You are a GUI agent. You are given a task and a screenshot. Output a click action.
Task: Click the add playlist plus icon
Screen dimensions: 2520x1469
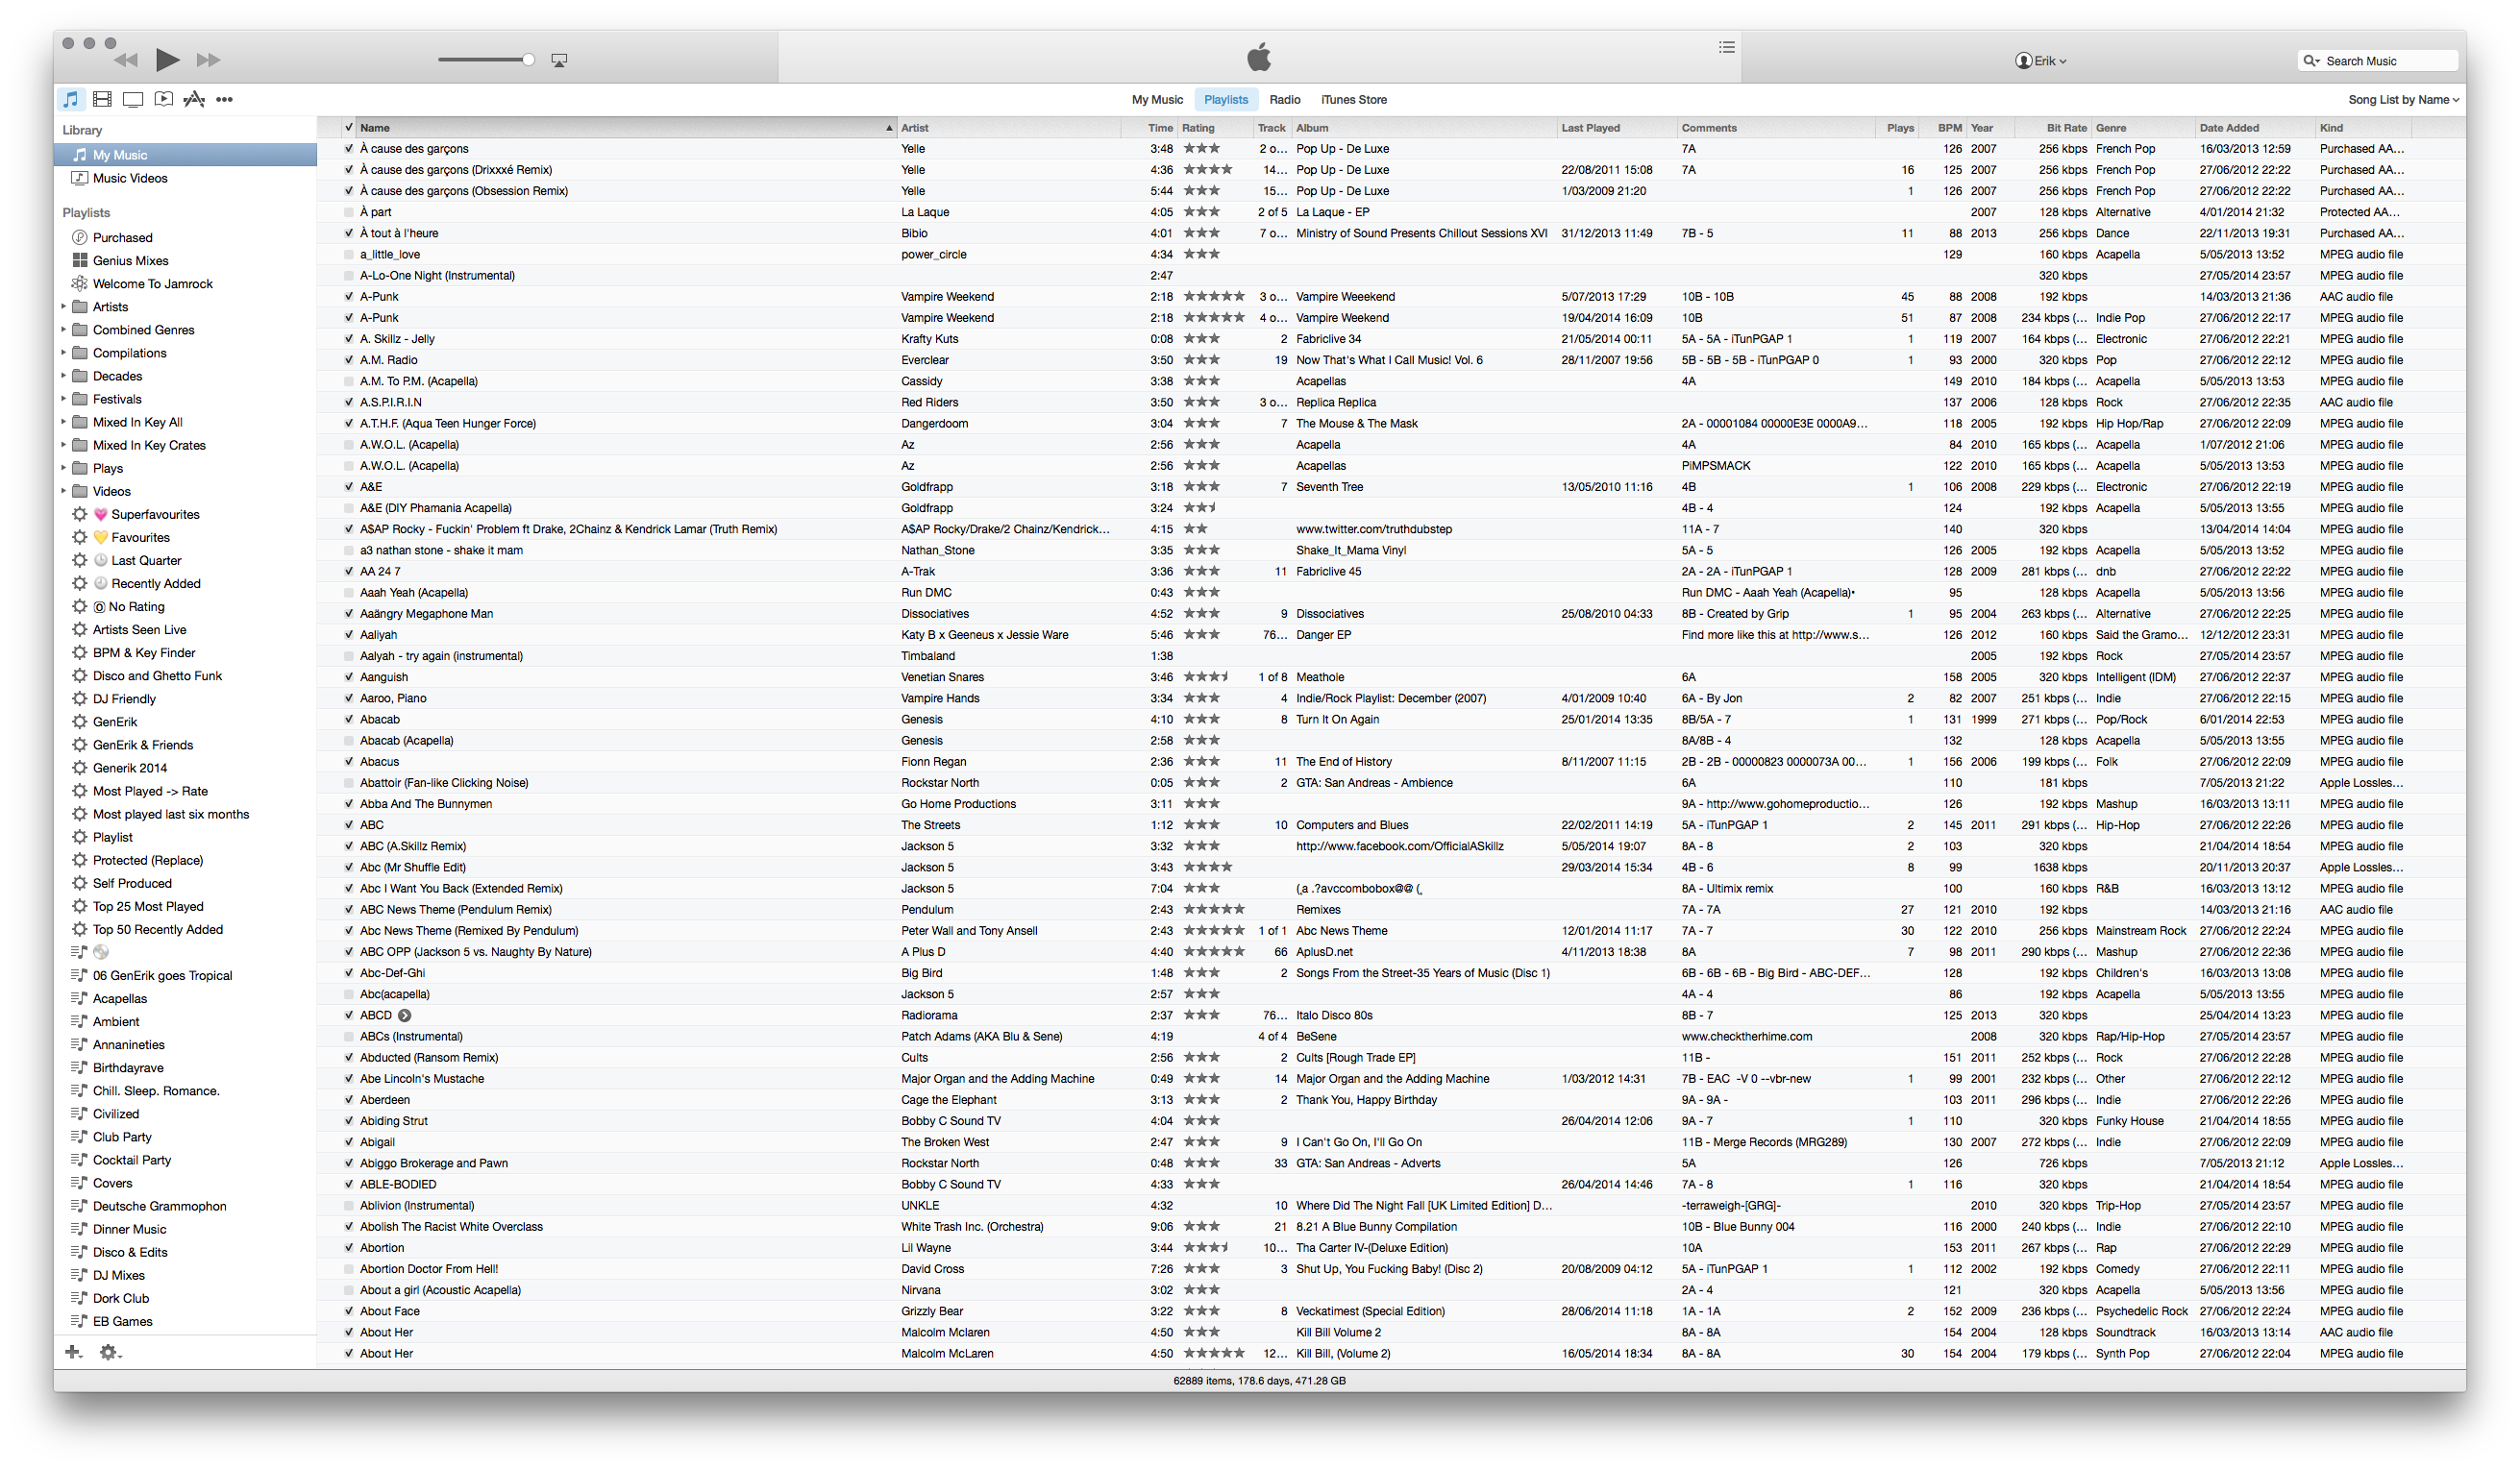coord(73,1352)
